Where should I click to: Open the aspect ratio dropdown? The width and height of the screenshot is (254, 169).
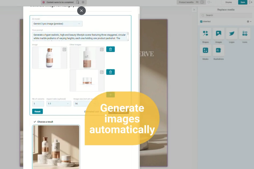coord(59,104)
